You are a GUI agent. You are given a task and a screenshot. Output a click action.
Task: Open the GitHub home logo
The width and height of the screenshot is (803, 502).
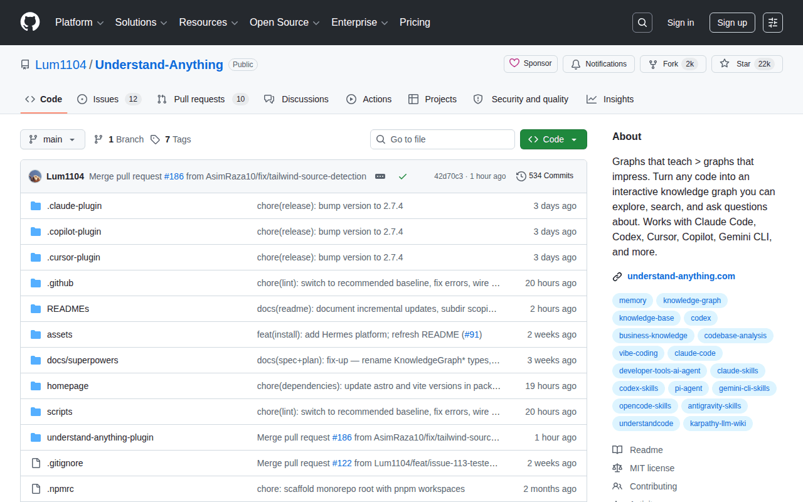[x=30, y=23]
